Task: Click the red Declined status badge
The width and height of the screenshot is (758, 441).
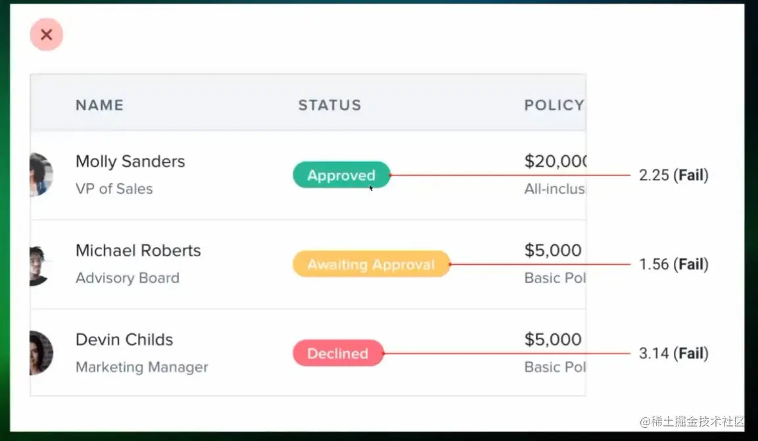Action: tap(338, 354)
